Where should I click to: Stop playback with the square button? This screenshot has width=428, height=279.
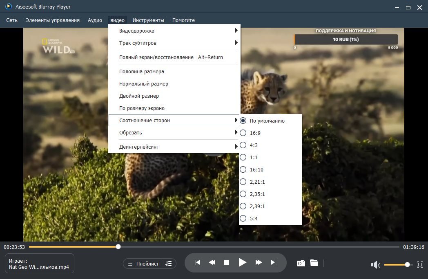pos(226,262)
